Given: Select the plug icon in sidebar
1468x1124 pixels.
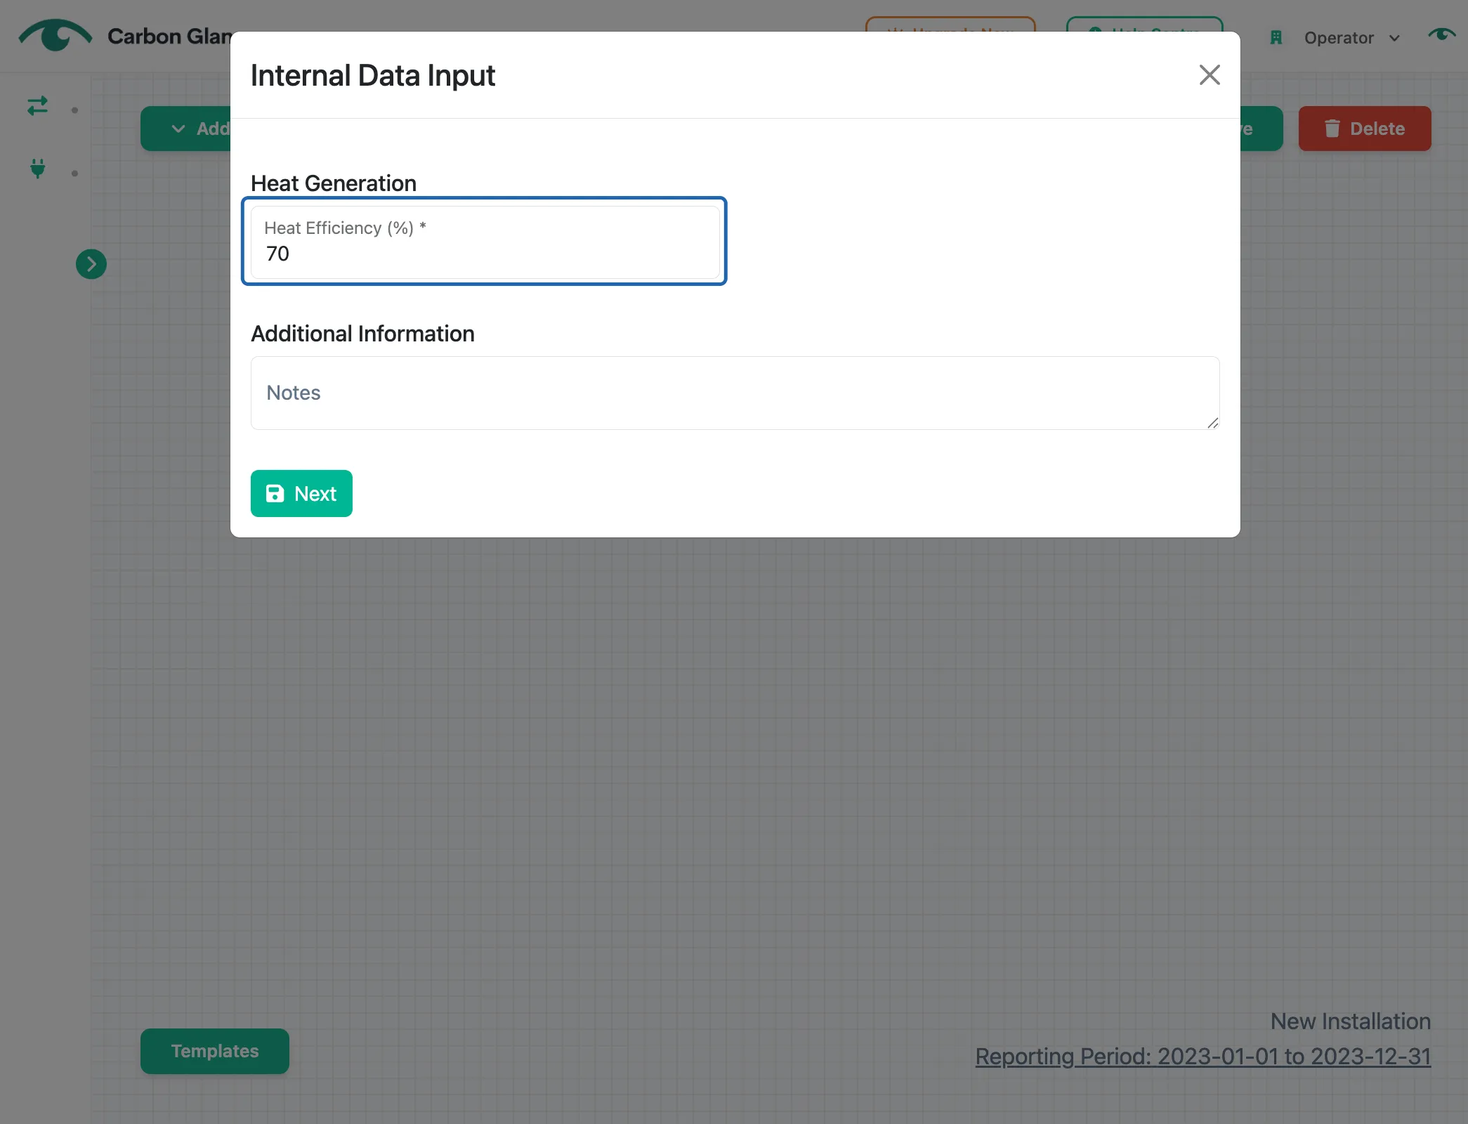Looking at the screenshot, I should point(38,169).
